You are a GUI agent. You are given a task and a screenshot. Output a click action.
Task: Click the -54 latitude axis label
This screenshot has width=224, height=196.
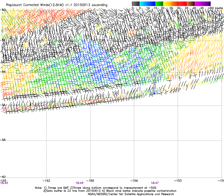pos(3,71)
